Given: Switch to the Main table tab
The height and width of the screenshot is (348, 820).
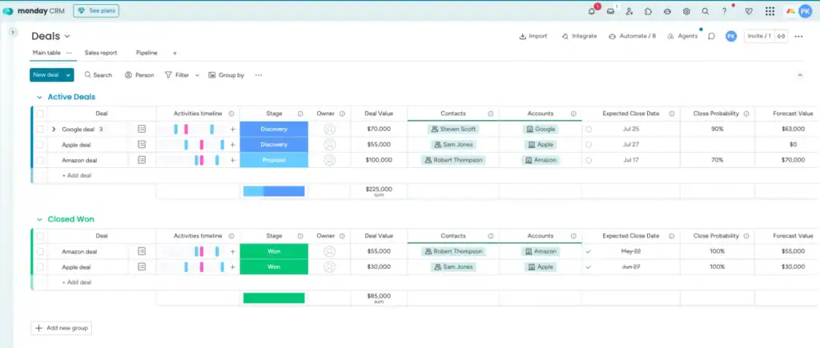Looking at the screenshot, I should click(x=46, y=53).
